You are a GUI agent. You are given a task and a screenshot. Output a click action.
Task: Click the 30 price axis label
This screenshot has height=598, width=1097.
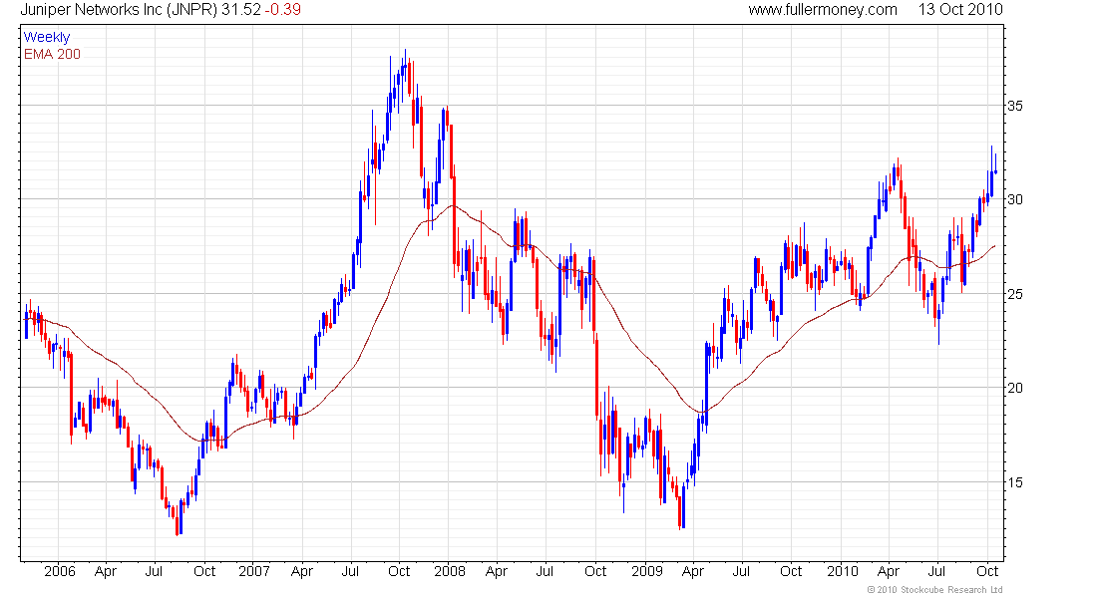(x=1014, y=199)
